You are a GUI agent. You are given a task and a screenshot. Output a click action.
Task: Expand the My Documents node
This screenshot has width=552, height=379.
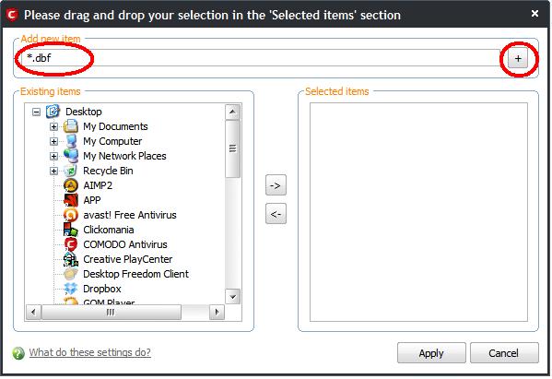click(53, 126)
